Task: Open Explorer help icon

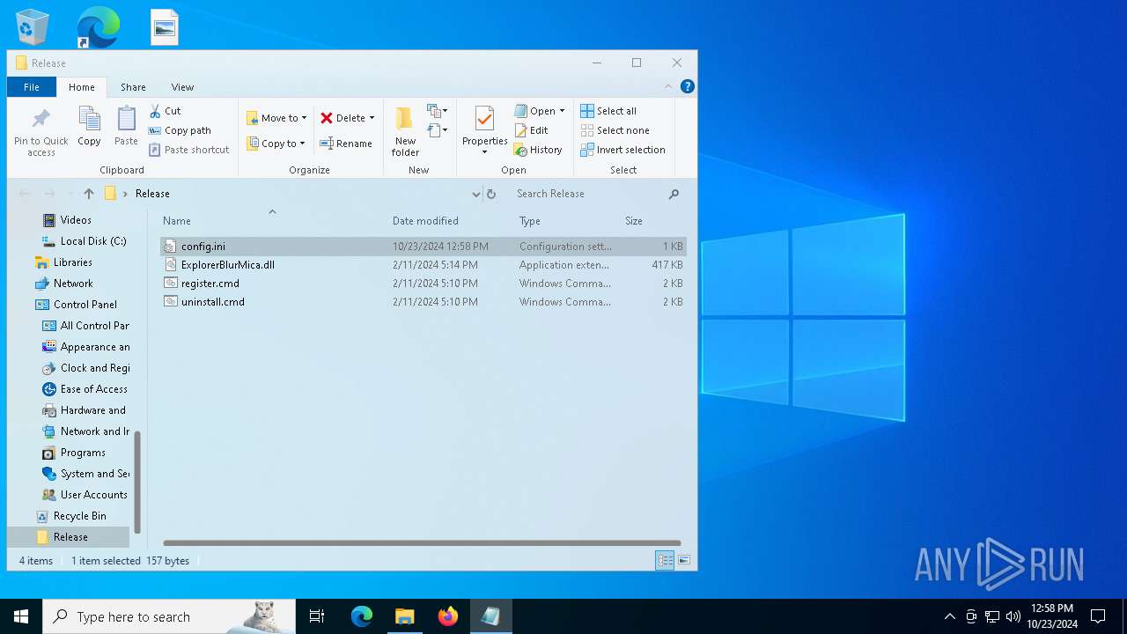Action: click(688, 86)
